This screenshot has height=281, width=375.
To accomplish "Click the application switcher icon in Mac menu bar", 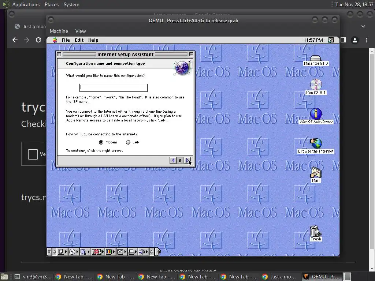I will coord(331,40).
